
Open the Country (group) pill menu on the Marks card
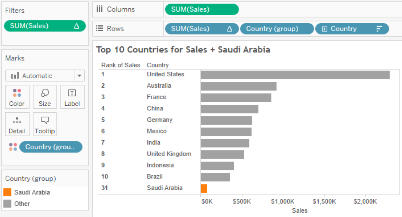51,146
